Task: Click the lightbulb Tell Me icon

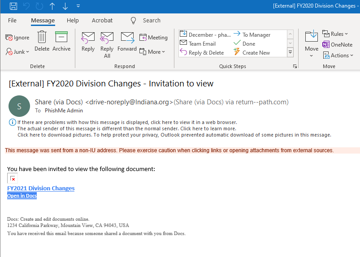Action: click(134, 21)
